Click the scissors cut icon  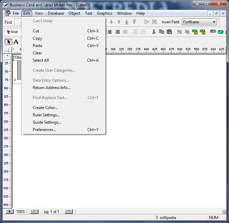154,32
